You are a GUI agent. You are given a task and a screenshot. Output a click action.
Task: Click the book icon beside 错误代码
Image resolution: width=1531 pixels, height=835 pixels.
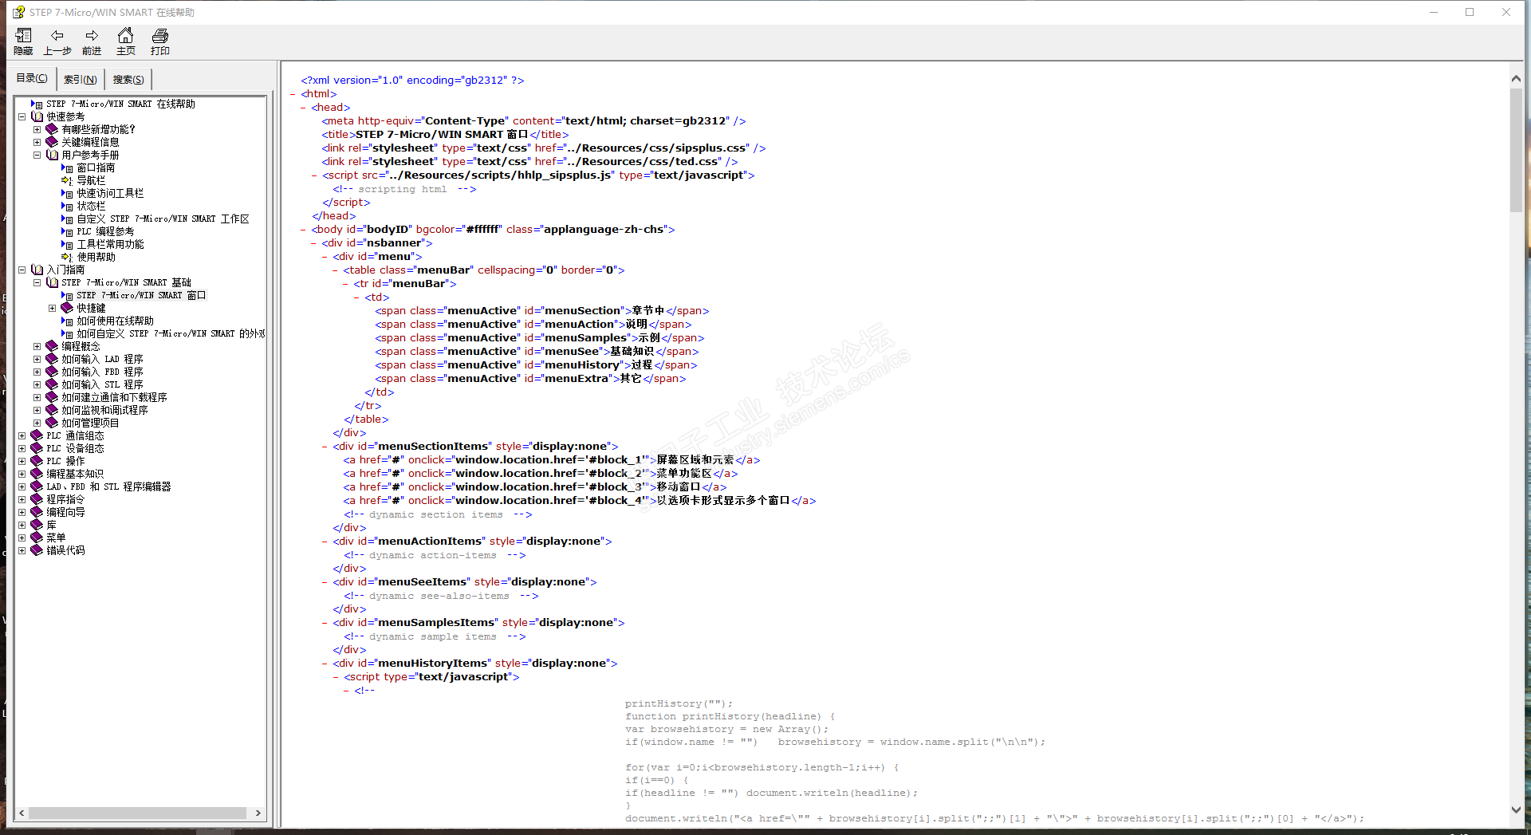click(x=37, y=550)
